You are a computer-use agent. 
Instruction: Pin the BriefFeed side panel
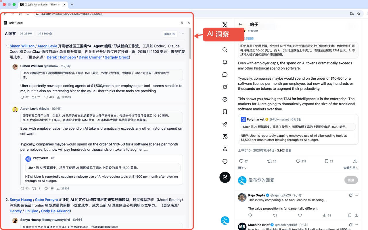click(182, 23)
